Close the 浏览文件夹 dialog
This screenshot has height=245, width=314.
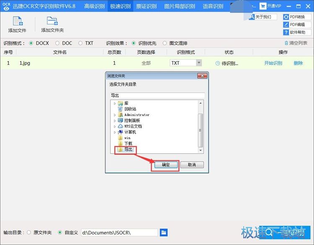click(202, 76)
